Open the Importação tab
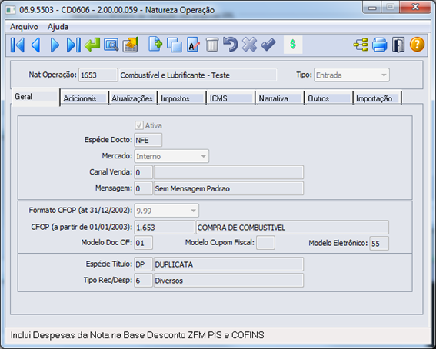436x349 pixels. 378,98
